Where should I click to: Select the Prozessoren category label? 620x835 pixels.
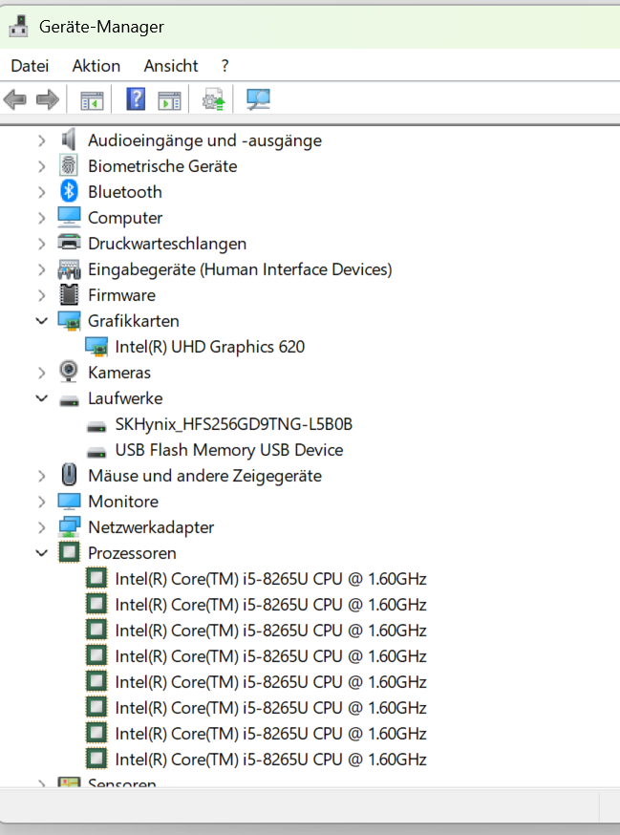[x=132, y=553]
